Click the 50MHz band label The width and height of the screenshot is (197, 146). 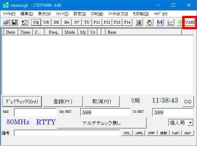pyautogui.click(x=18, y=122)
